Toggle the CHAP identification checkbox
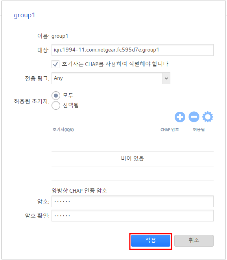Screen dimensions: 227x260 tap(55, 64)
